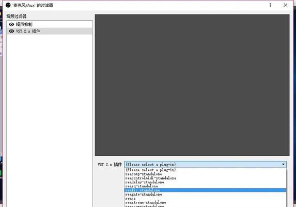Viewport: 296px width, 207px height.
Task: Click empty area of audio filters list
Action: coord(50,113)
